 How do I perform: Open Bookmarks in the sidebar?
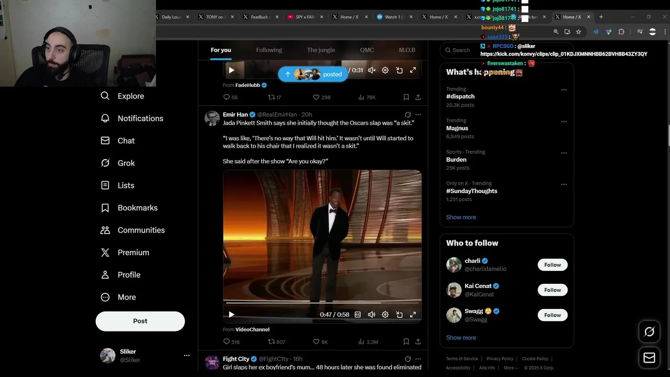tap(129, 208)
